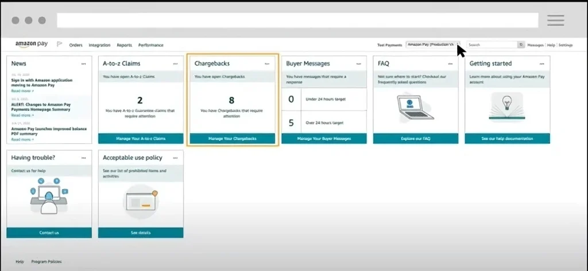The image size is (588, 271).
Task: Click the Getting started lightbulb illustration
Action: point(507,107)
